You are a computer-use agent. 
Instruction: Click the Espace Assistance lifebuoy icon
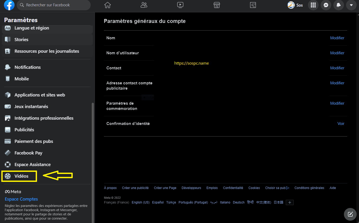tap(8, 164)
